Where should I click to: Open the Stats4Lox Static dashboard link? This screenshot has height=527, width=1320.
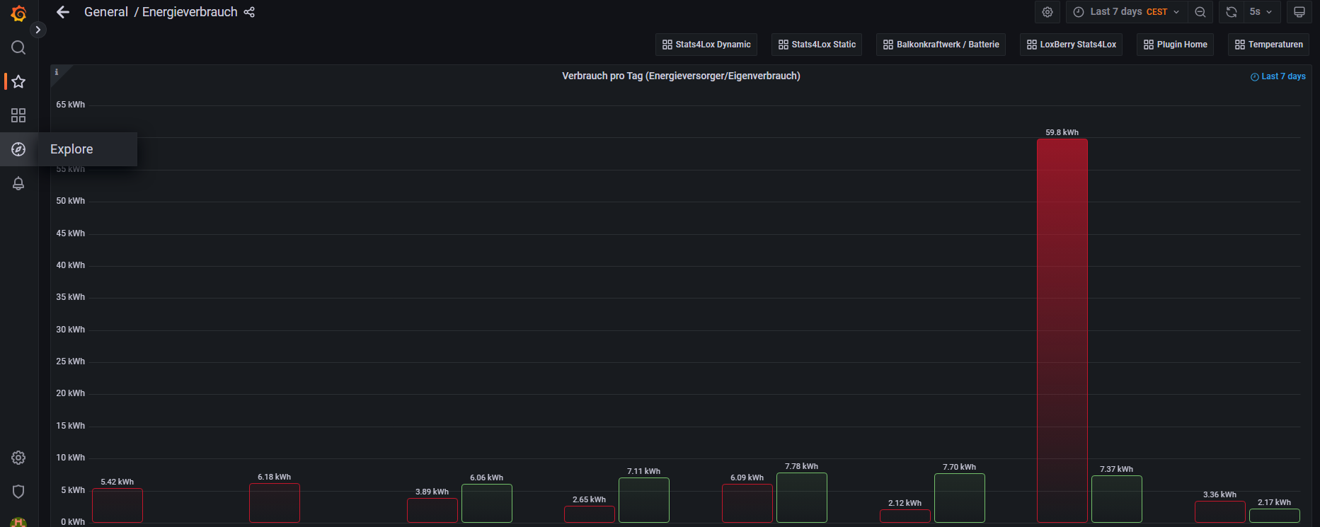817,45
